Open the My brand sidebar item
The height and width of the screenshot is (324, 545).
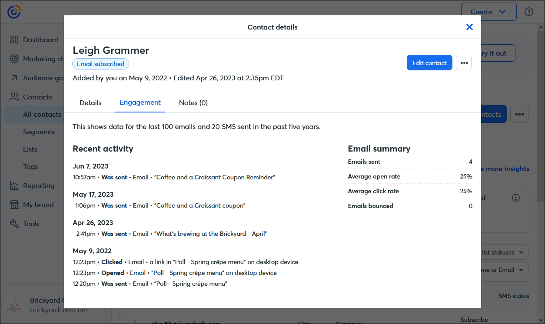point(32,205)
